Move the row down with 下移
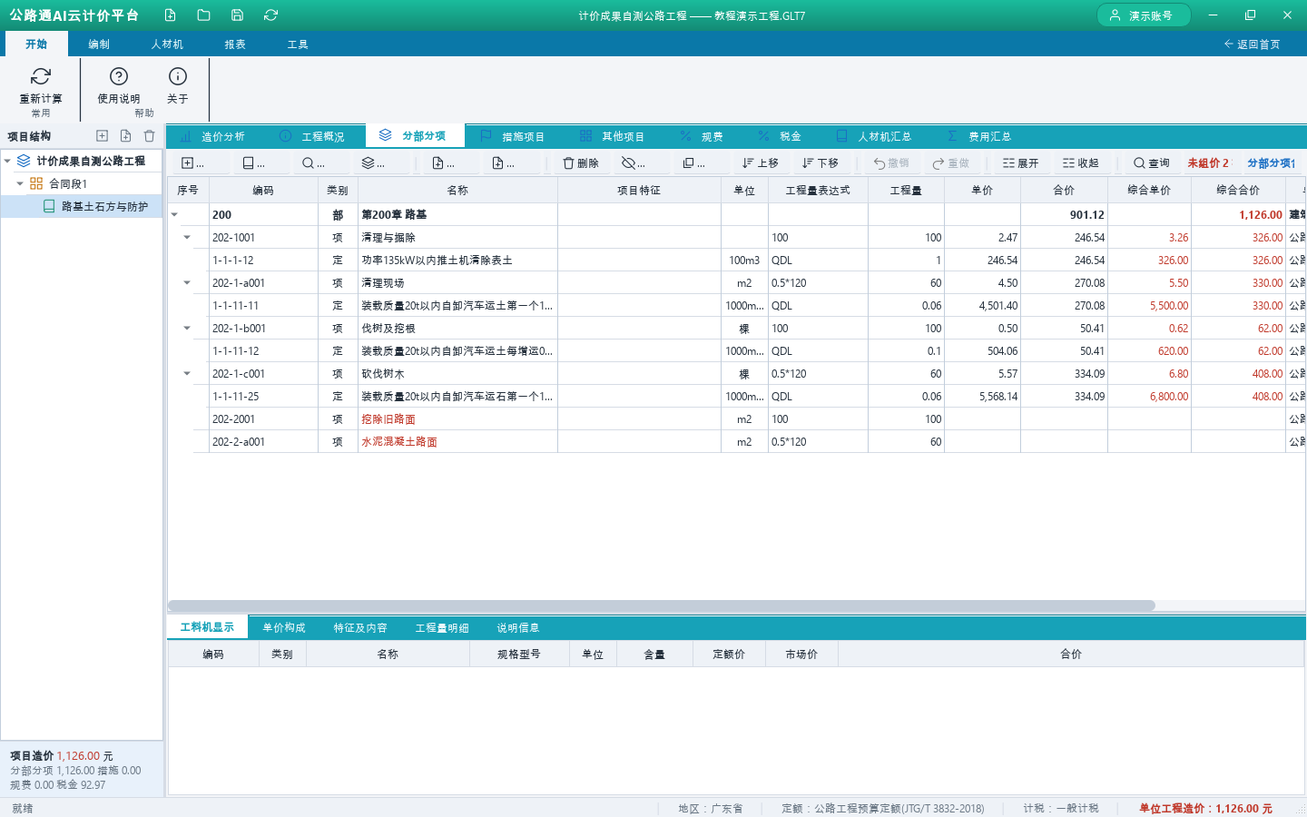1307x817 pixels. (x=820, y=163)
